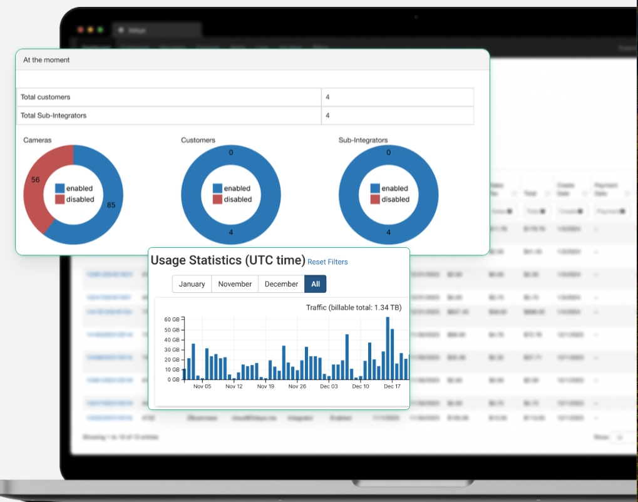The height and width of the screenshot is (502, 638).
Task: Click the tallest bar in the Traffic chart
Action: 388,348
